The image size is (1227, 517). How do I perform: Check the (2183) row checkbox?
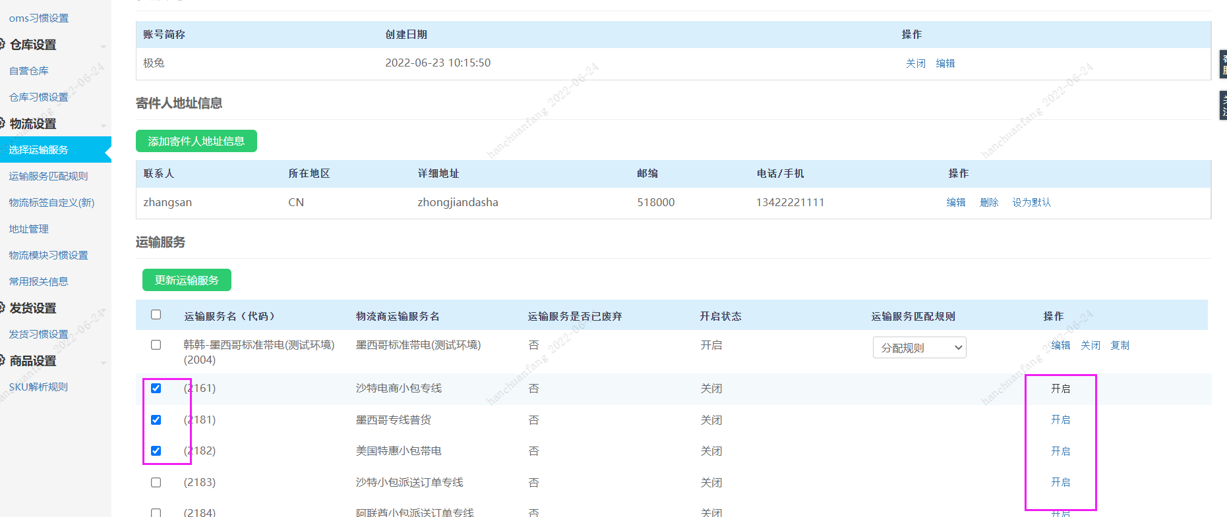(156, 483)
